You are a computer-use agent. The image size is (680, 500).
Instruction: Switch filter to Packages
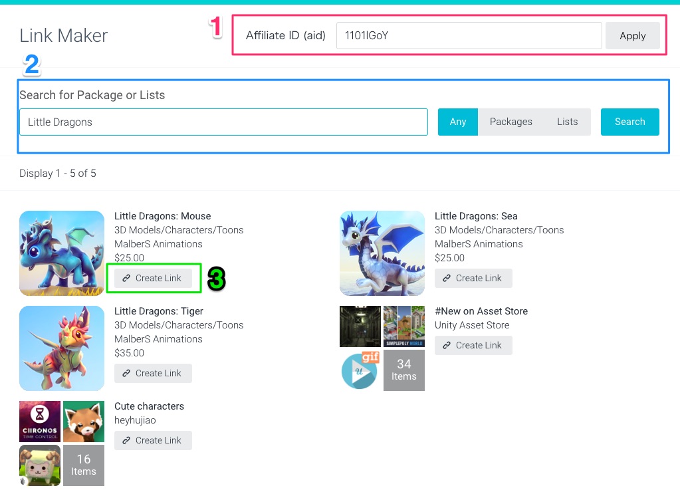(x=510, y=122)
